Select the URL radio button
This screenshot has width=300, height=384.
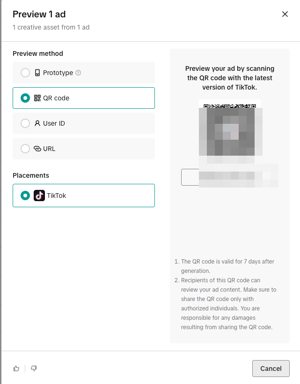(x=25, y=149)
